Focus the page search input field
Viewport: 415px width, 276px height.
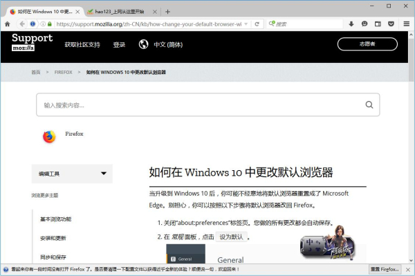pos(207,104)
